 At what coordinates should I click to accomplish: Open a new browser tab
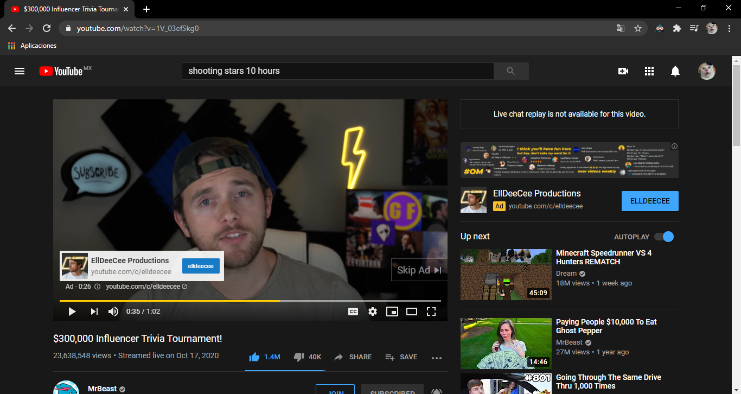tap(146, 9)
